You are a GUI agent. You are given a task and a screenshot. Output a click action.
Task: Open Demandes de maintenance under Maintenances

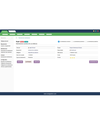[7, 51]
